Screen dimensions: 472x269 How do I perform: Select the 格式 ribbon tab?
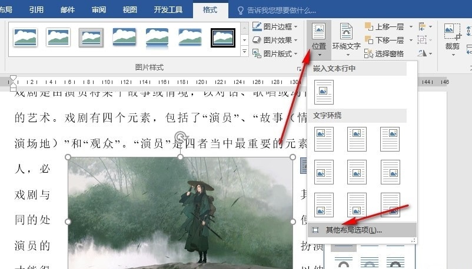(x=210, y=10)
